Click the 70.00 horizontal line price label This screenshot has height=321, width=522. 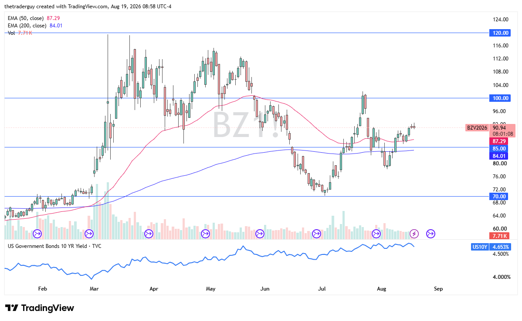[x=499, y=197]
